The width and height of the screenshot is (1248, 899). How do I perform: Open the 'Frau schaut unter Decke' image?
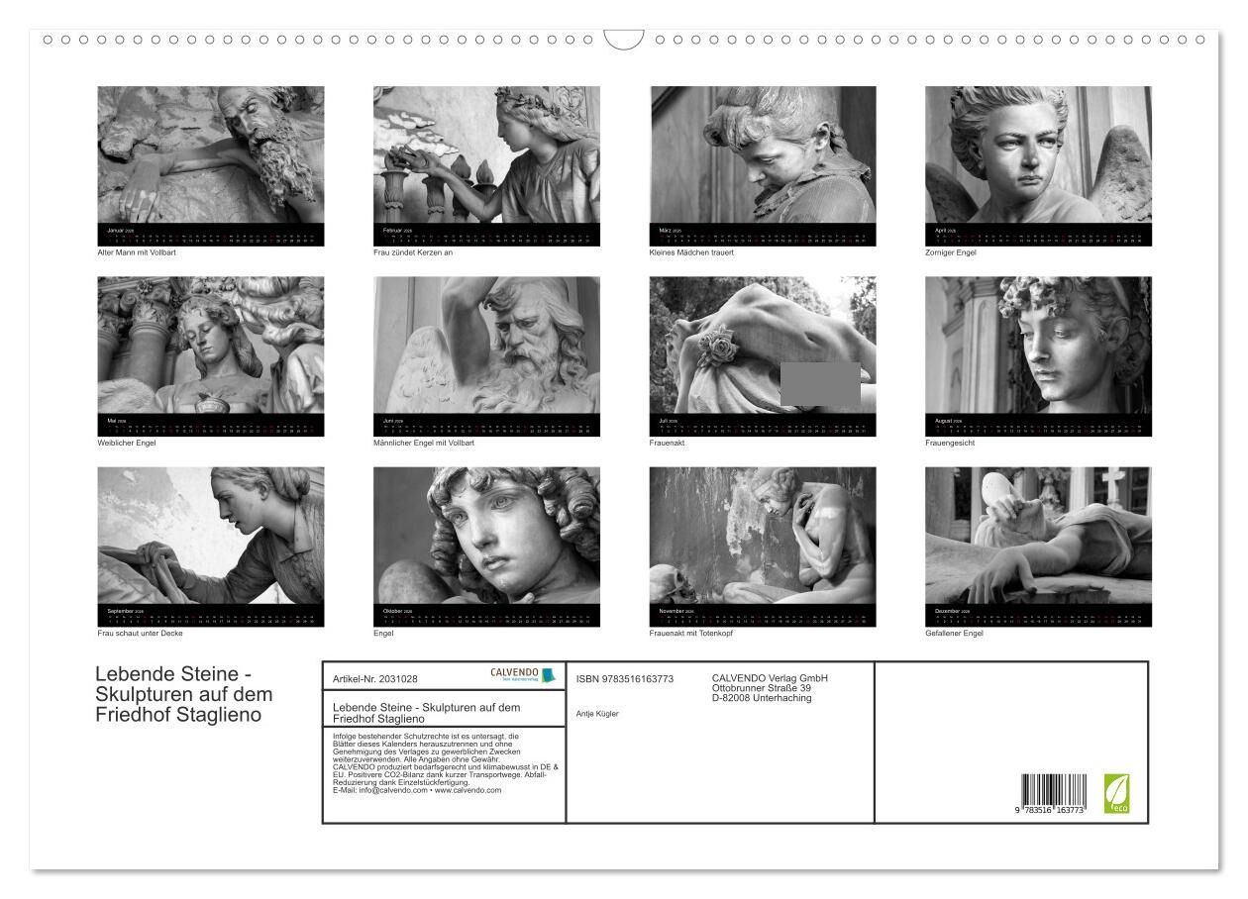click(x=210, y=536)
